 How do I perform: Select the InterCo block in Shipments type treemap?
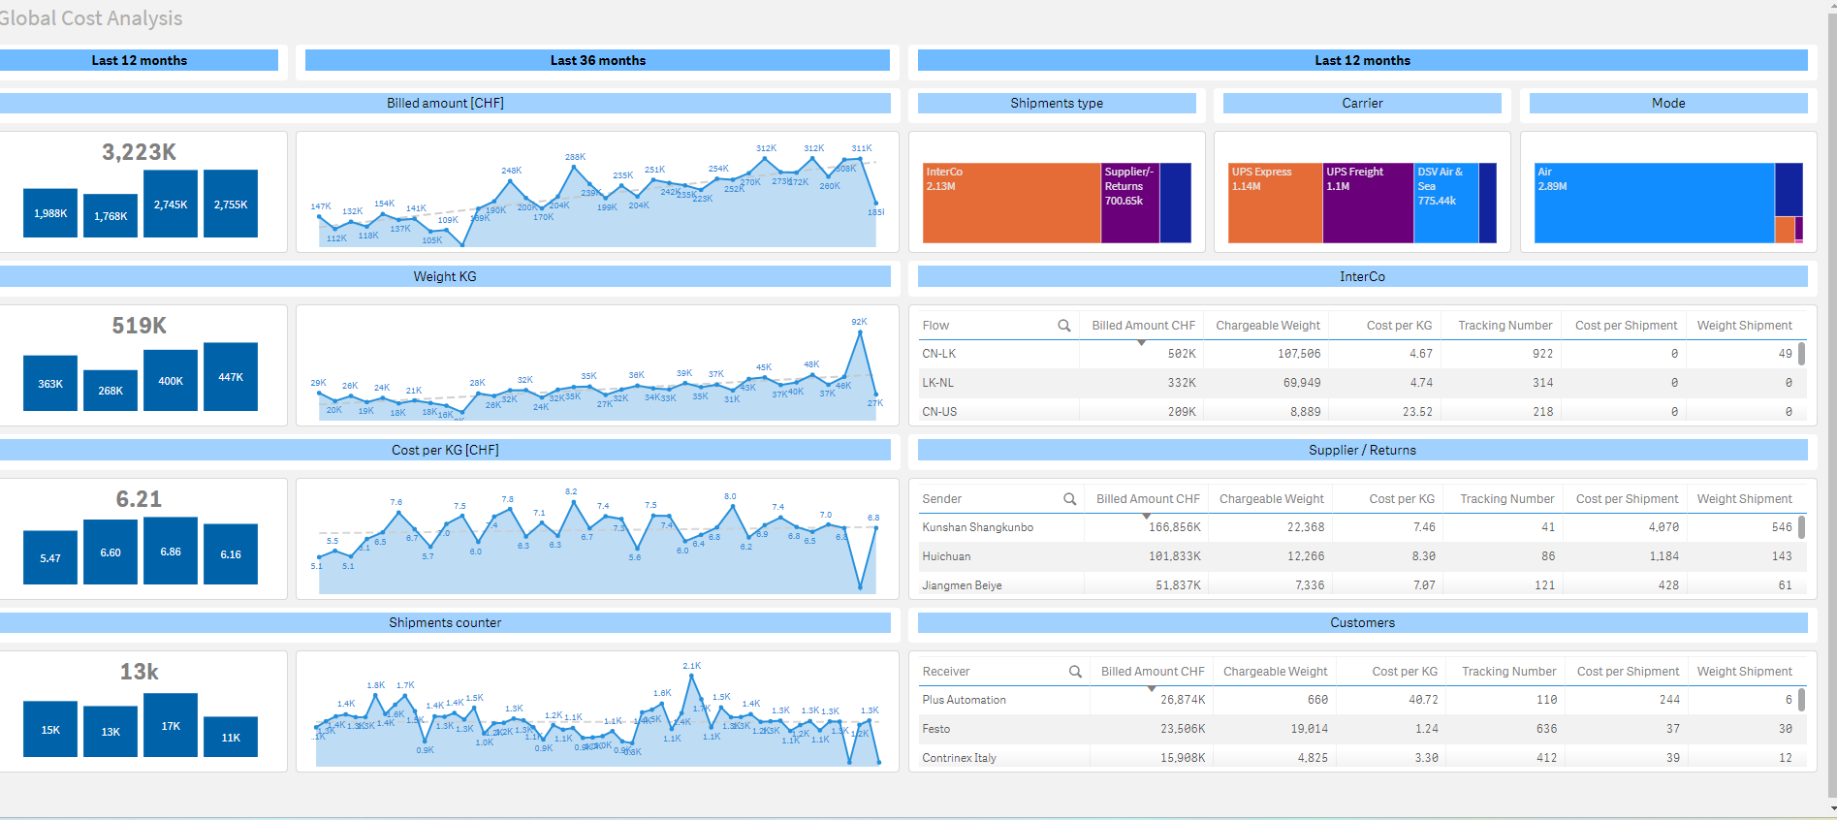tap(1011, 203)
